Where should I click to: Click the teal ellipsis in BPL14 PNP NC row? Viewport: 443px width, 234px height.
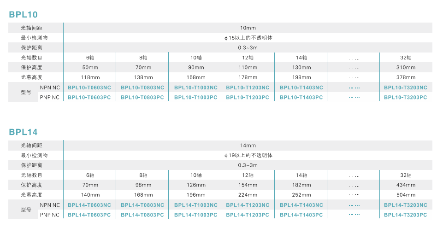click(354, 215)
